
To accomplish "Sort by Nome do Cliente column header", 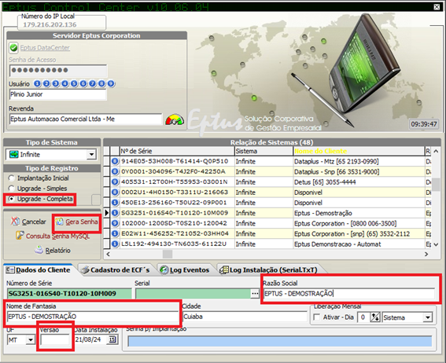I will coord(359,151).
